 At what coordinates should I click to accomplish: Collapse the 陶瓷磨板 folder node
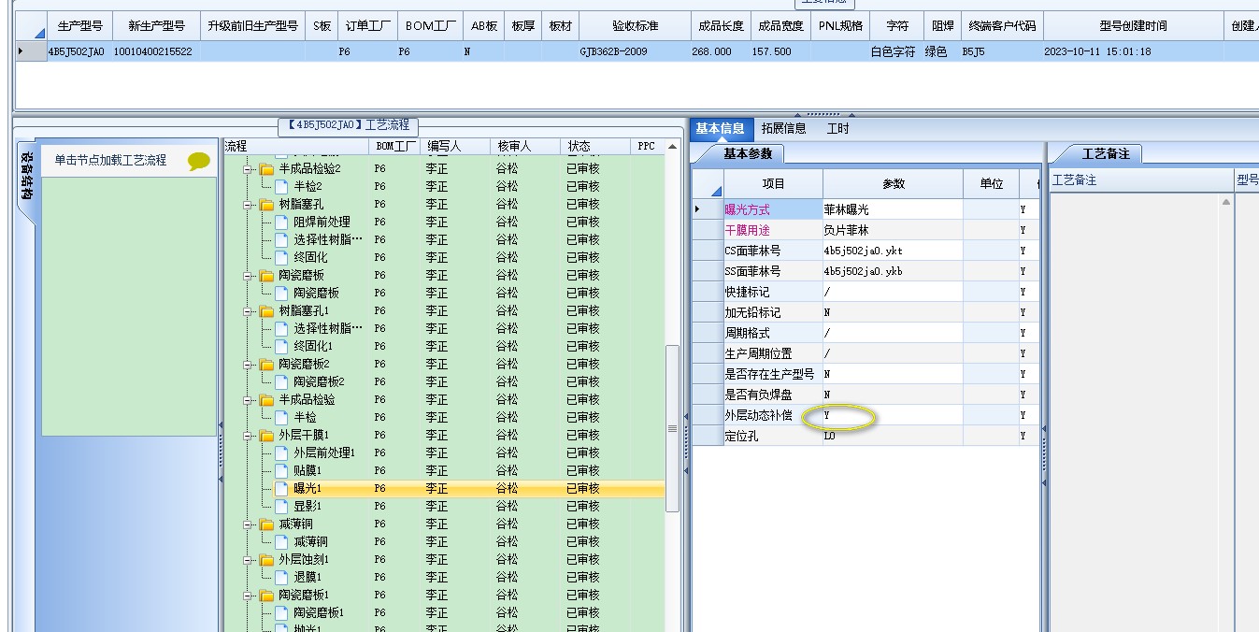[x=249, y=275]
